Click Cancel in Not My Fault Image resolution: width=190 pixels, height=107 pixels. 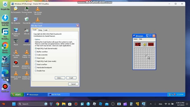pos(73,84)
